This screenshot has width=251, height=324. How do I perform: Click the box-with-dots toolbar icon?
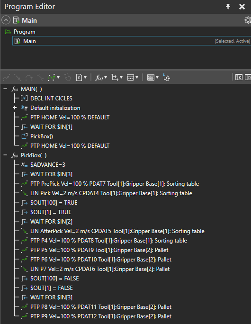[130, 78]
